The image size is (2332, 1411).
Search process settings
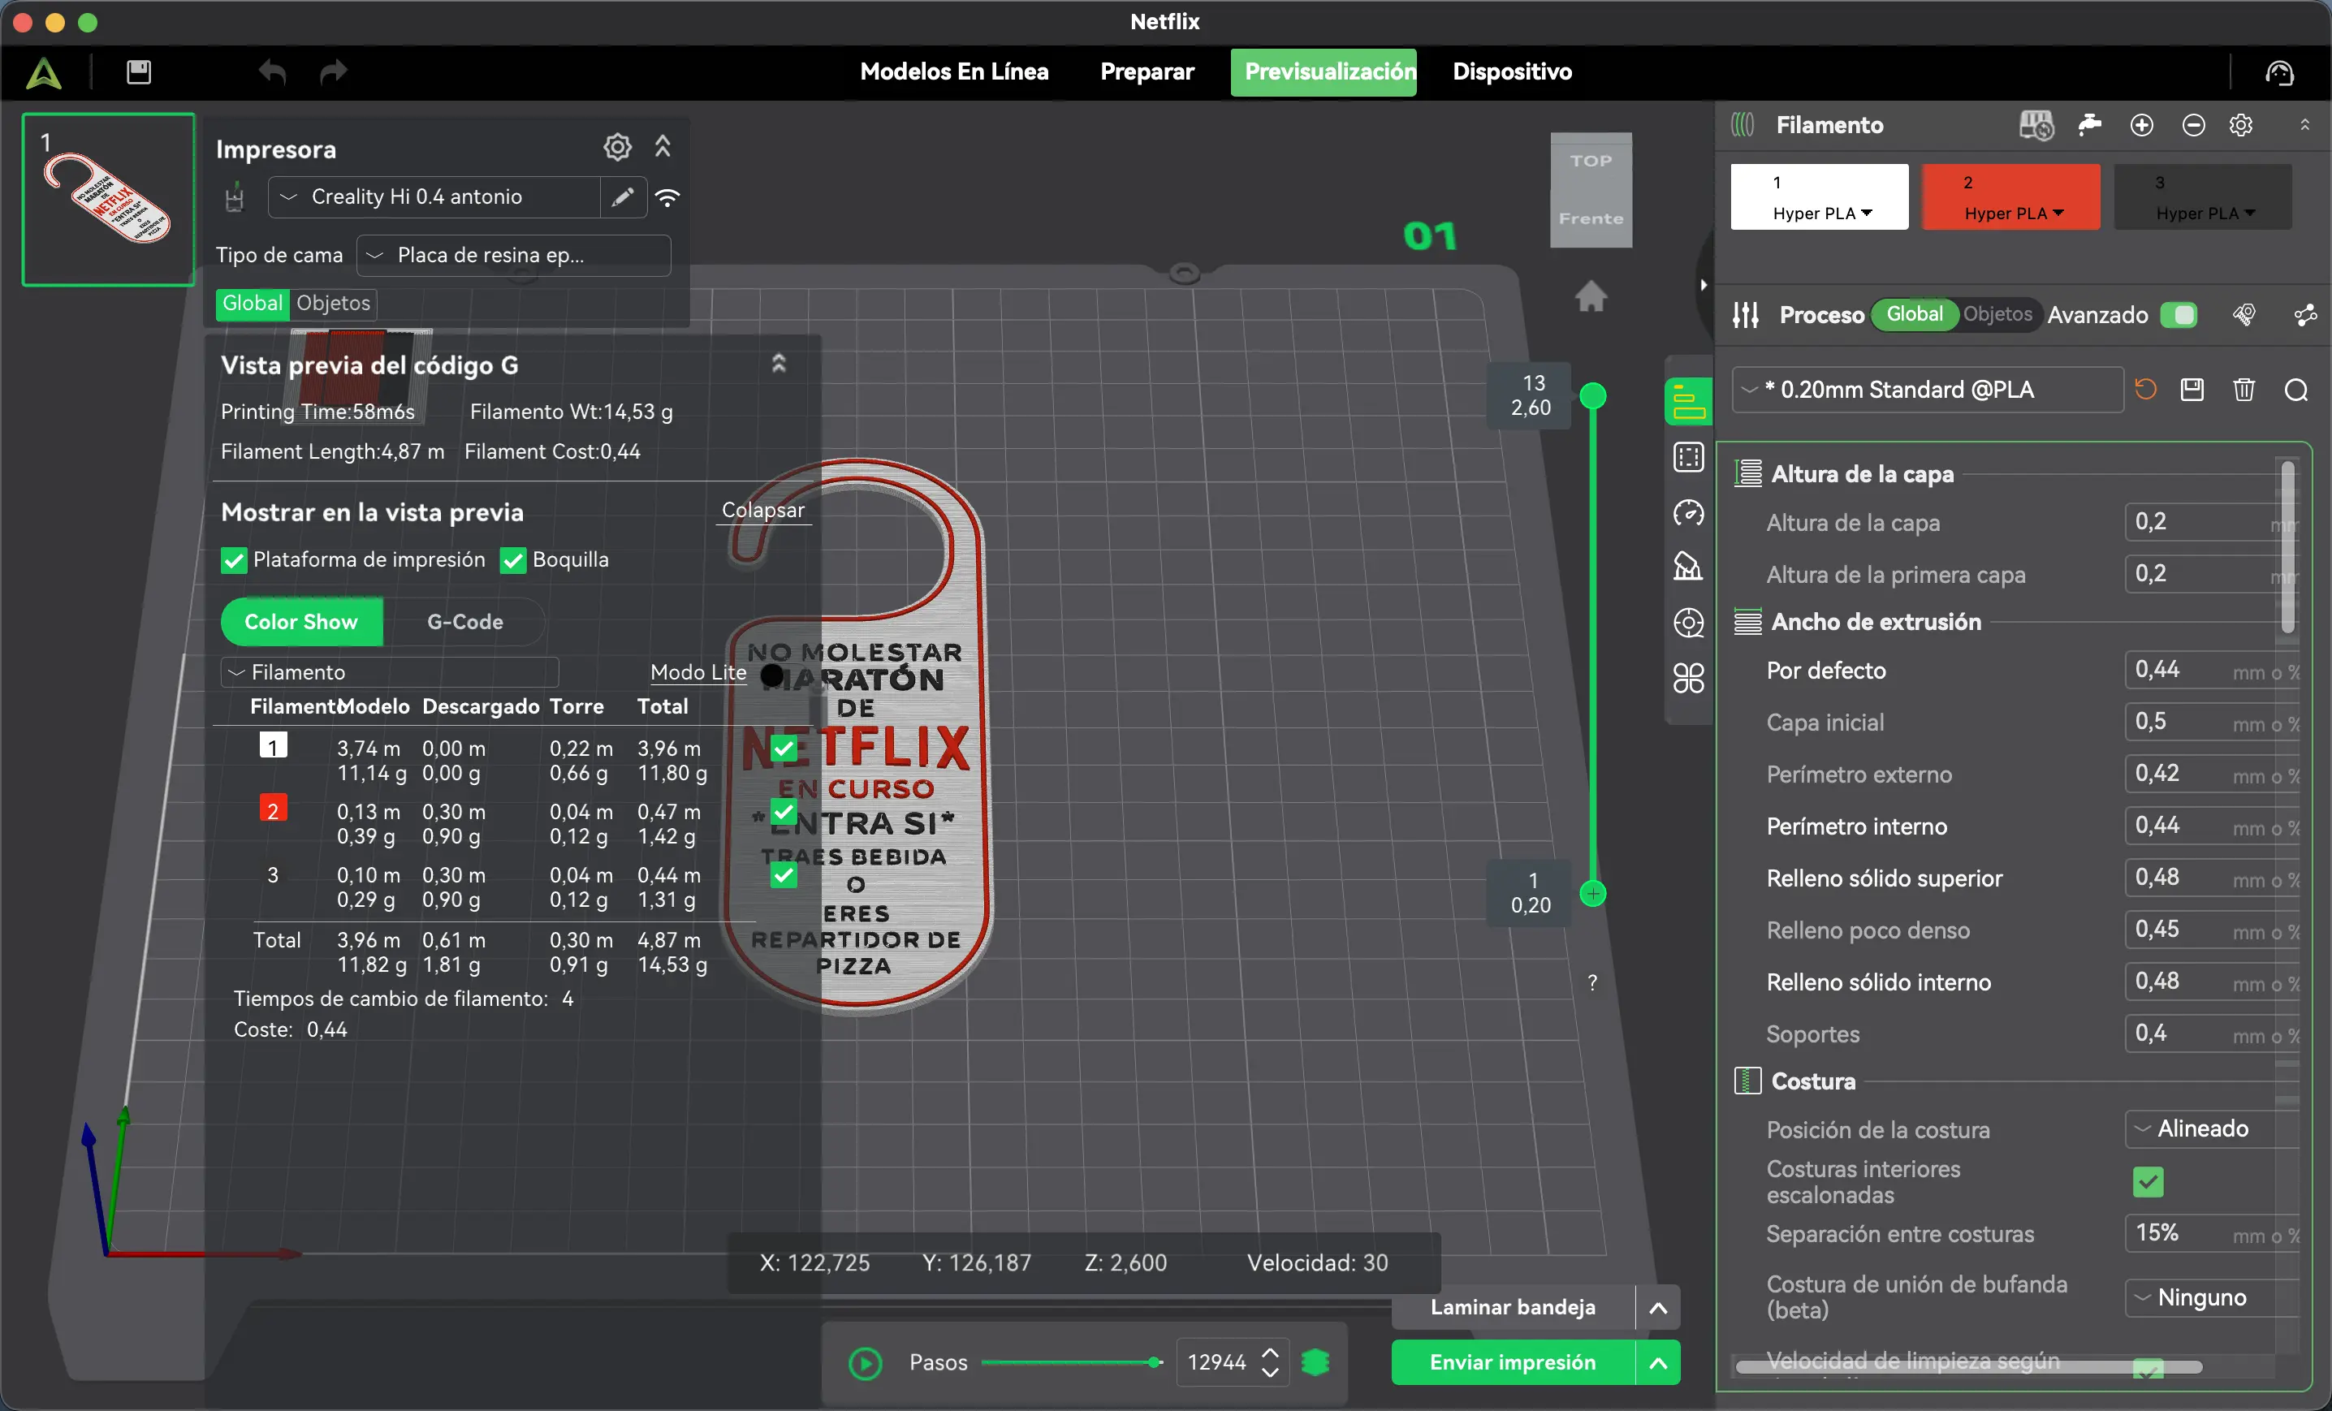(x=2295, y=390)
